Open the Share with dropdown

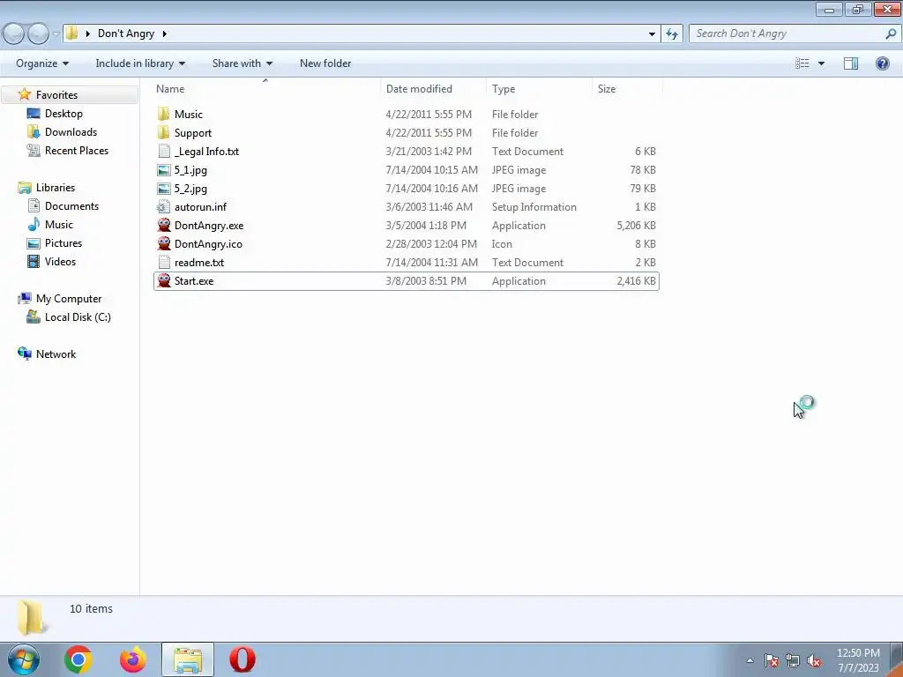click(243, 63)
